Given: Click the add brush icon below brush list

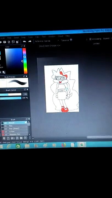Looking at the screenshot, I should [x=4, y=138].
